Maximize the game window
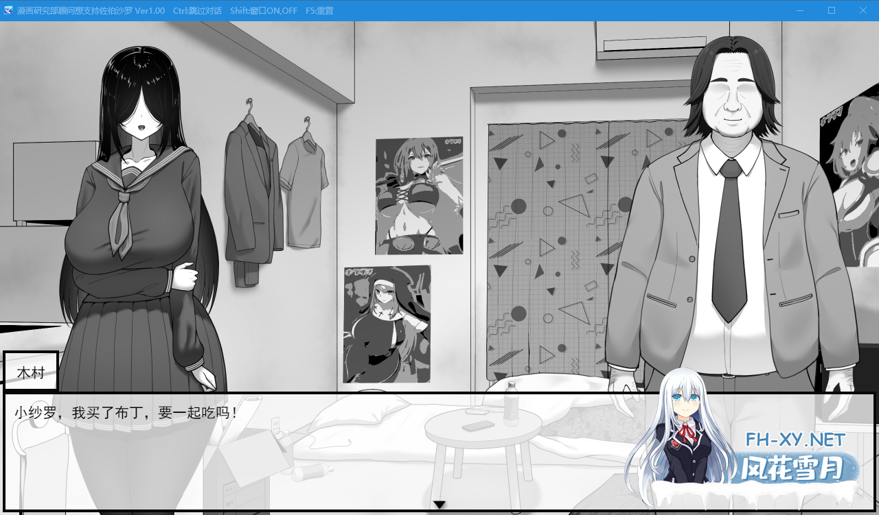The width and height of the screenshot is (879, 515). click(x=832, y=10)
